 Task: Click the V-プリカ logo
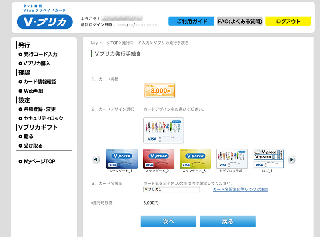(x=45, y=22)
